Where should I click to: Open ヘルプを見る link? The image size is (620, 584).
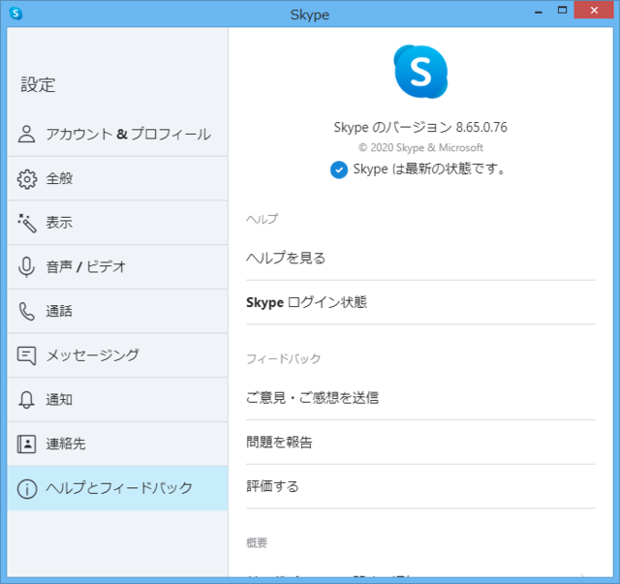pyautogui.click(x=420, y=259)
